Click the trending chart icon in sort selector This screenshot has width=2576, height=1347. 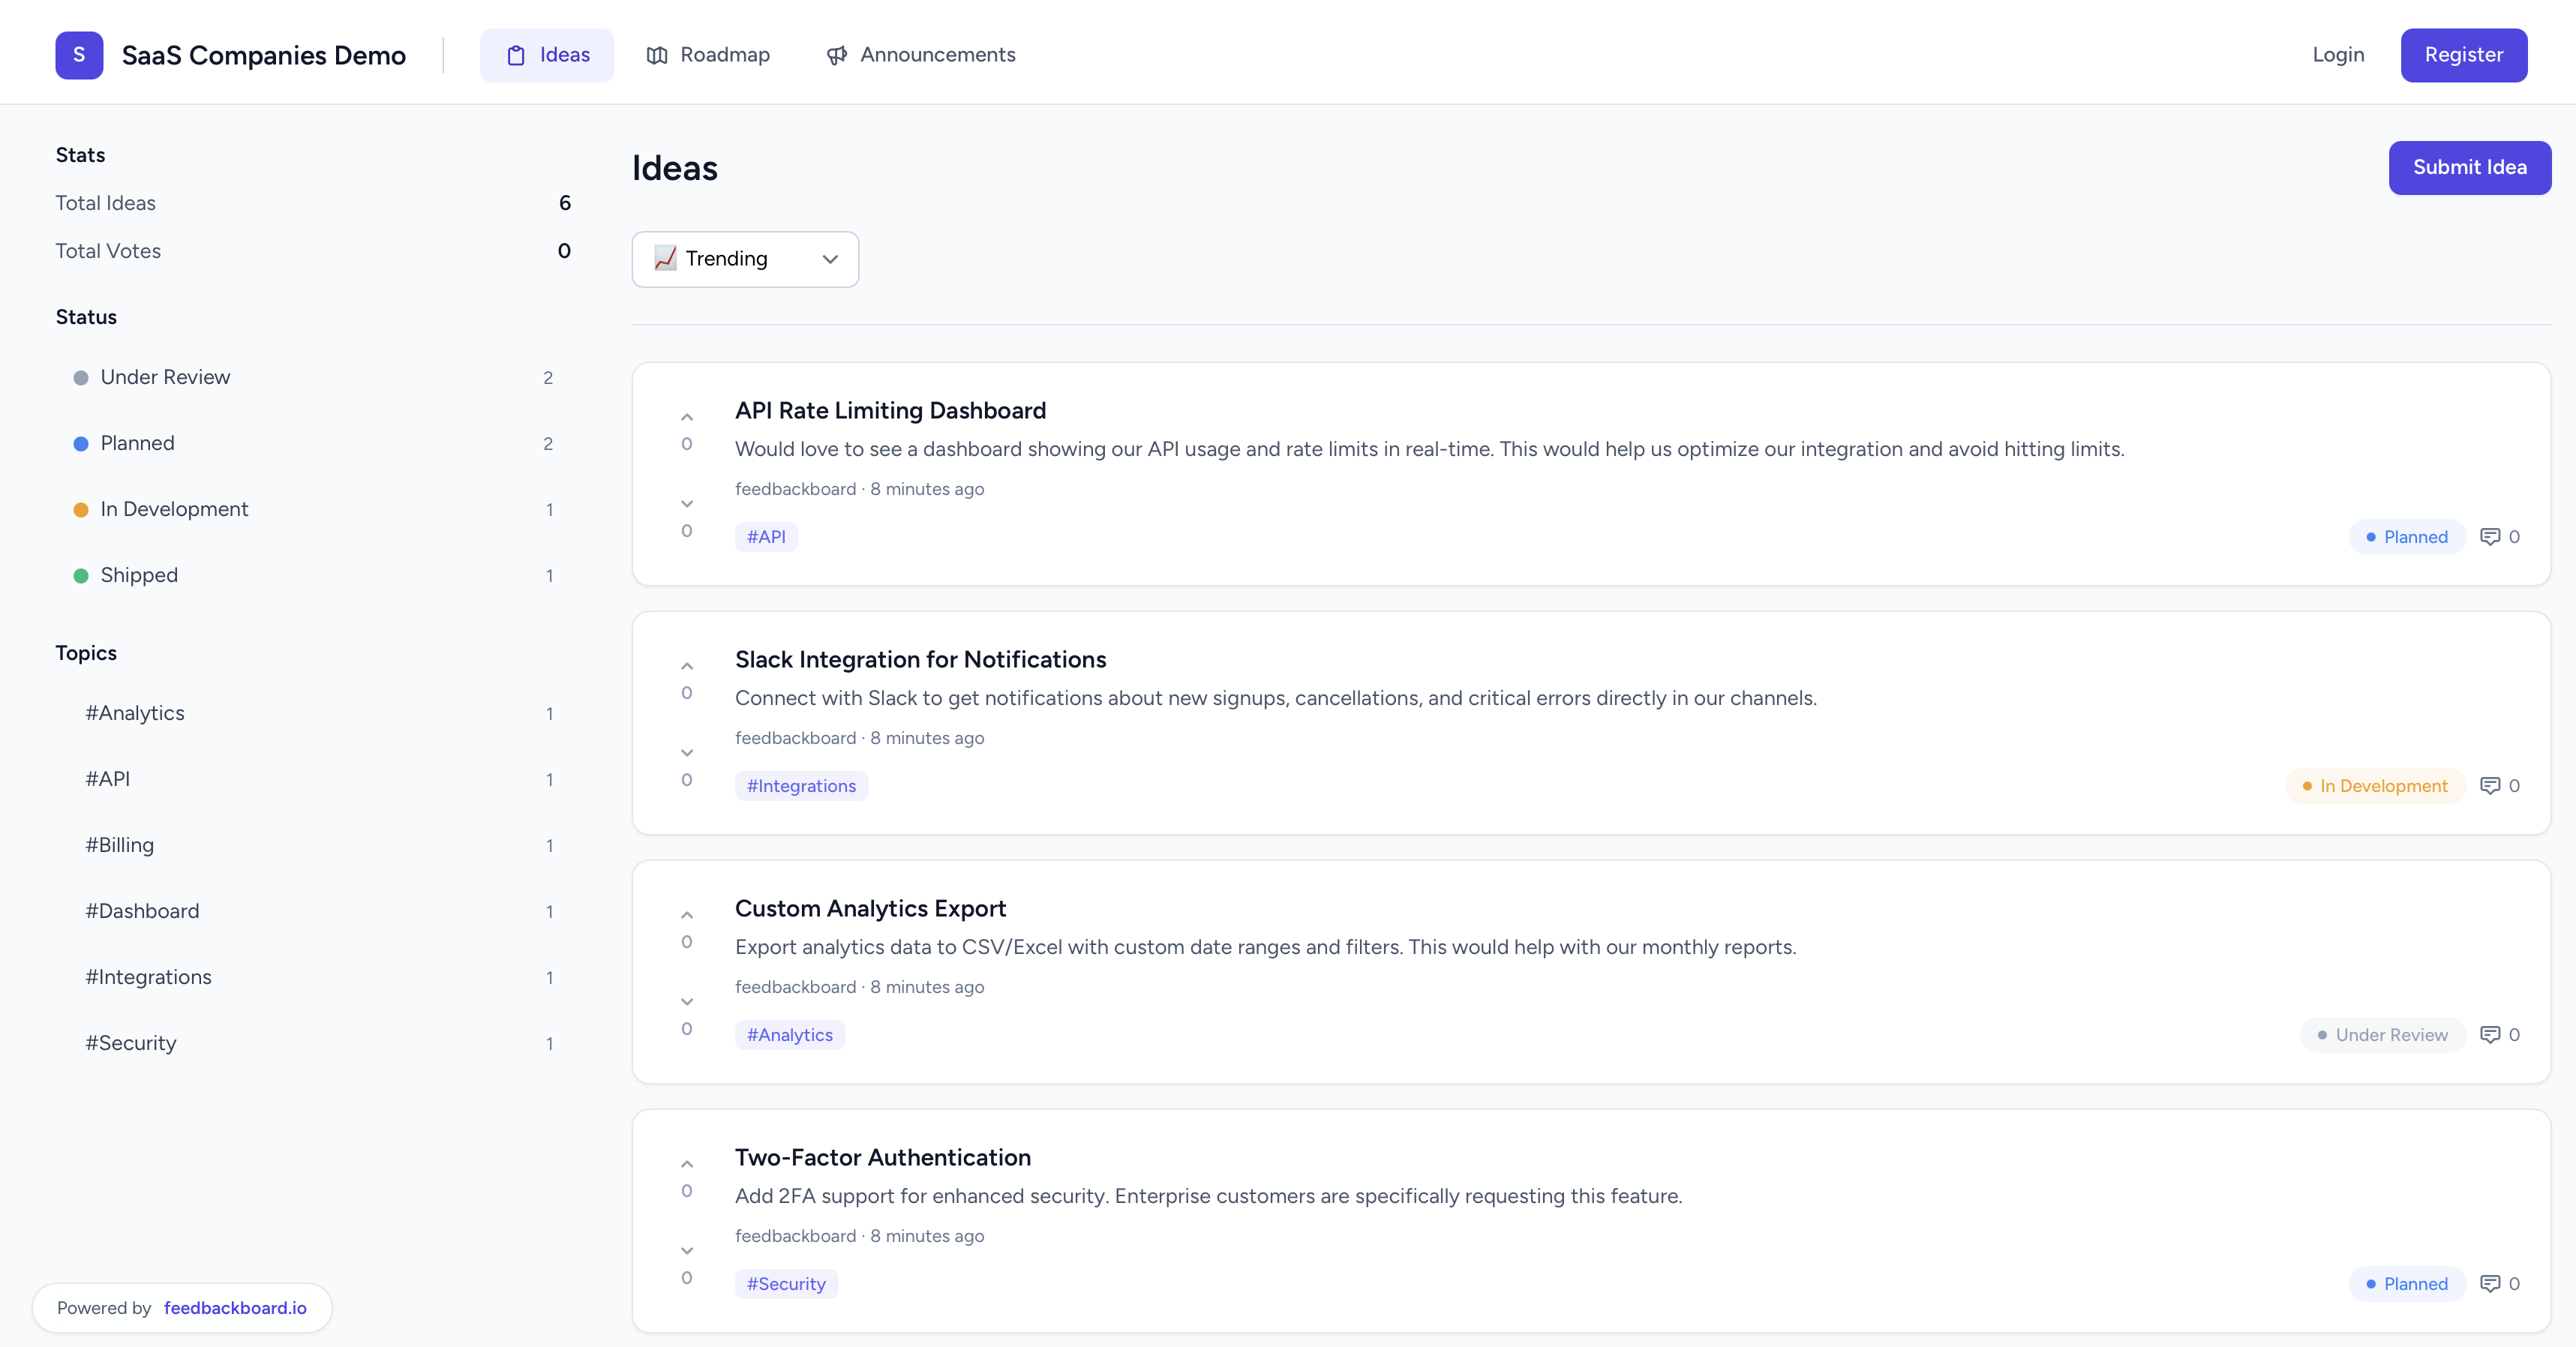[x=665, y=258]
